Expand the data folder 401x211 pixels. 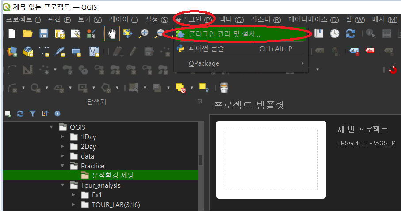[x=62, y=156]
